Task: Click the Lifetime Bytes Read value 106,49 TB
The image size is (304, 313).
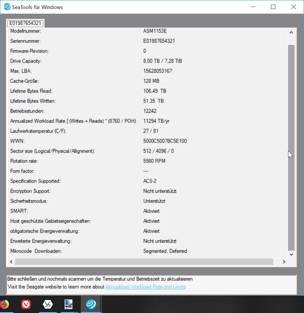Action: 155,91
